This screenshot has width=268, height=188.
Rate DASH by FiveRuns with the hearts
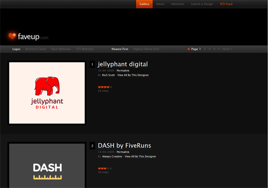[105, 169]
